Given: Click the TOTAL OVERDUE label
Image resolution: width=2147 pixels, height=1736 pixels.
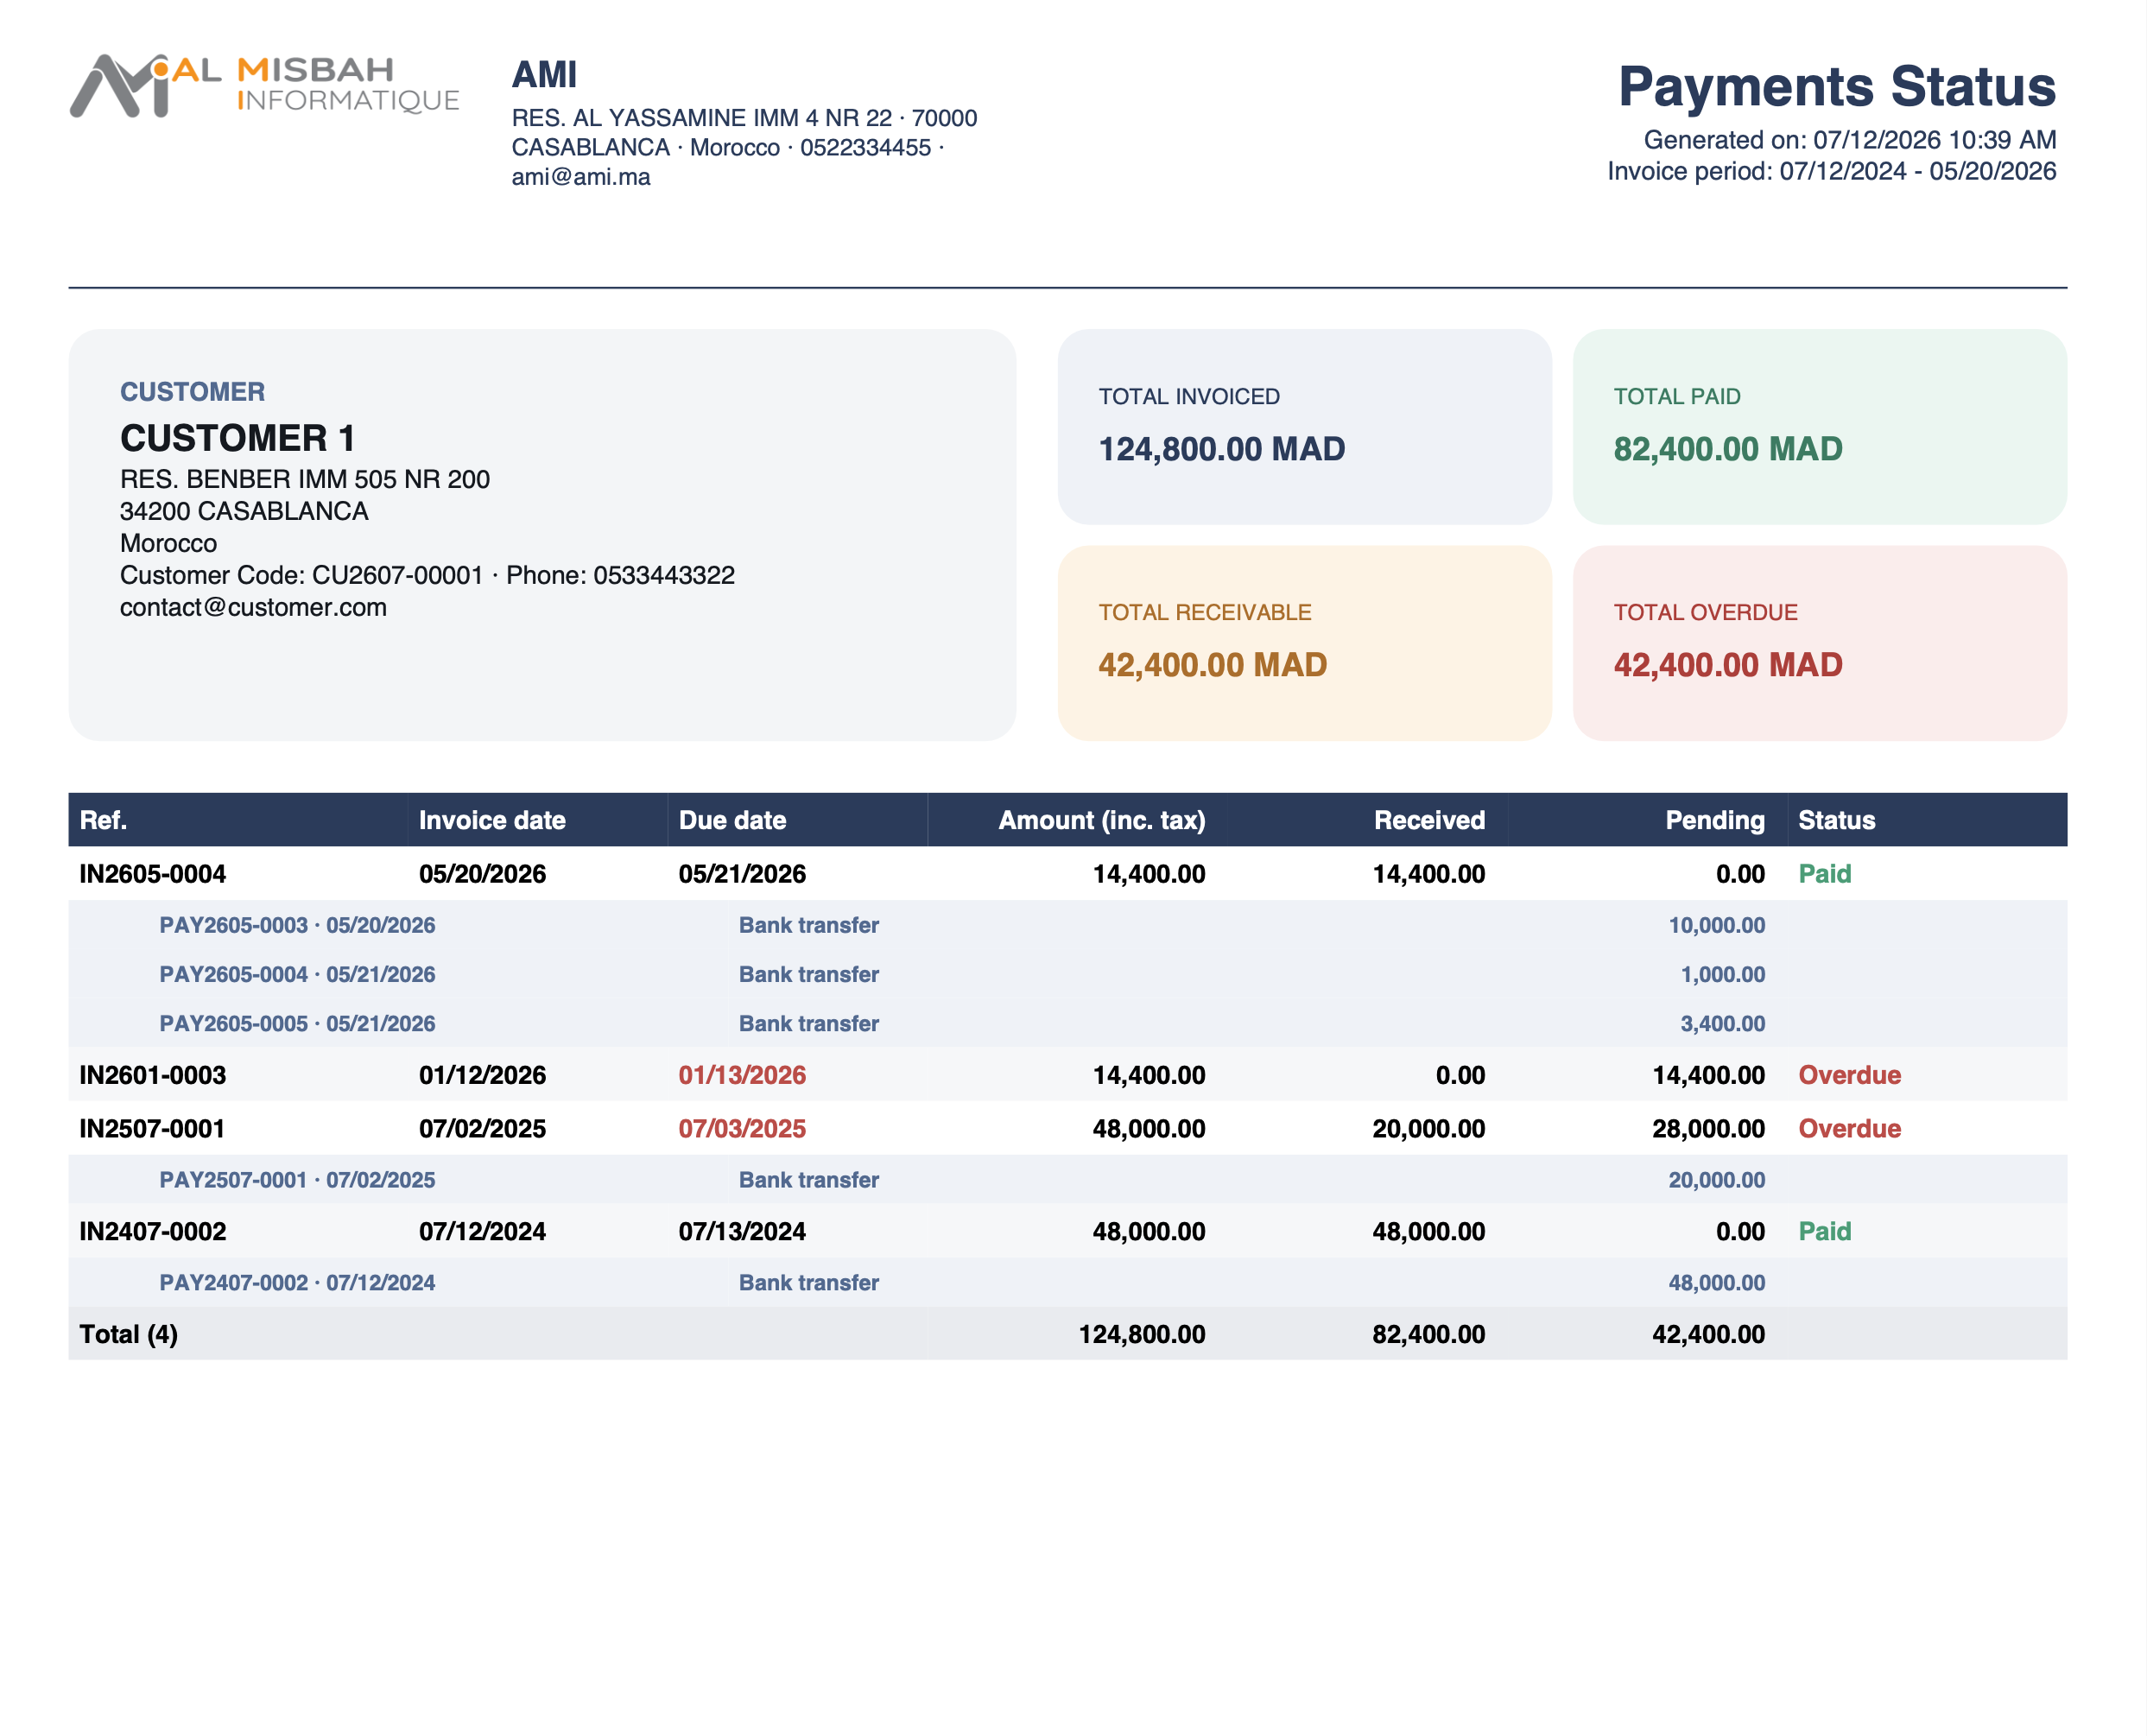Looking at the screenshot, I should (1706, 612).
